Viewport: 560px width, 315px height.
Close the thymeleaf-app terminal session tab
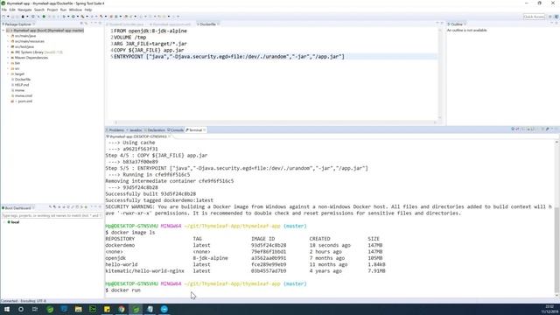click(169, 136)
